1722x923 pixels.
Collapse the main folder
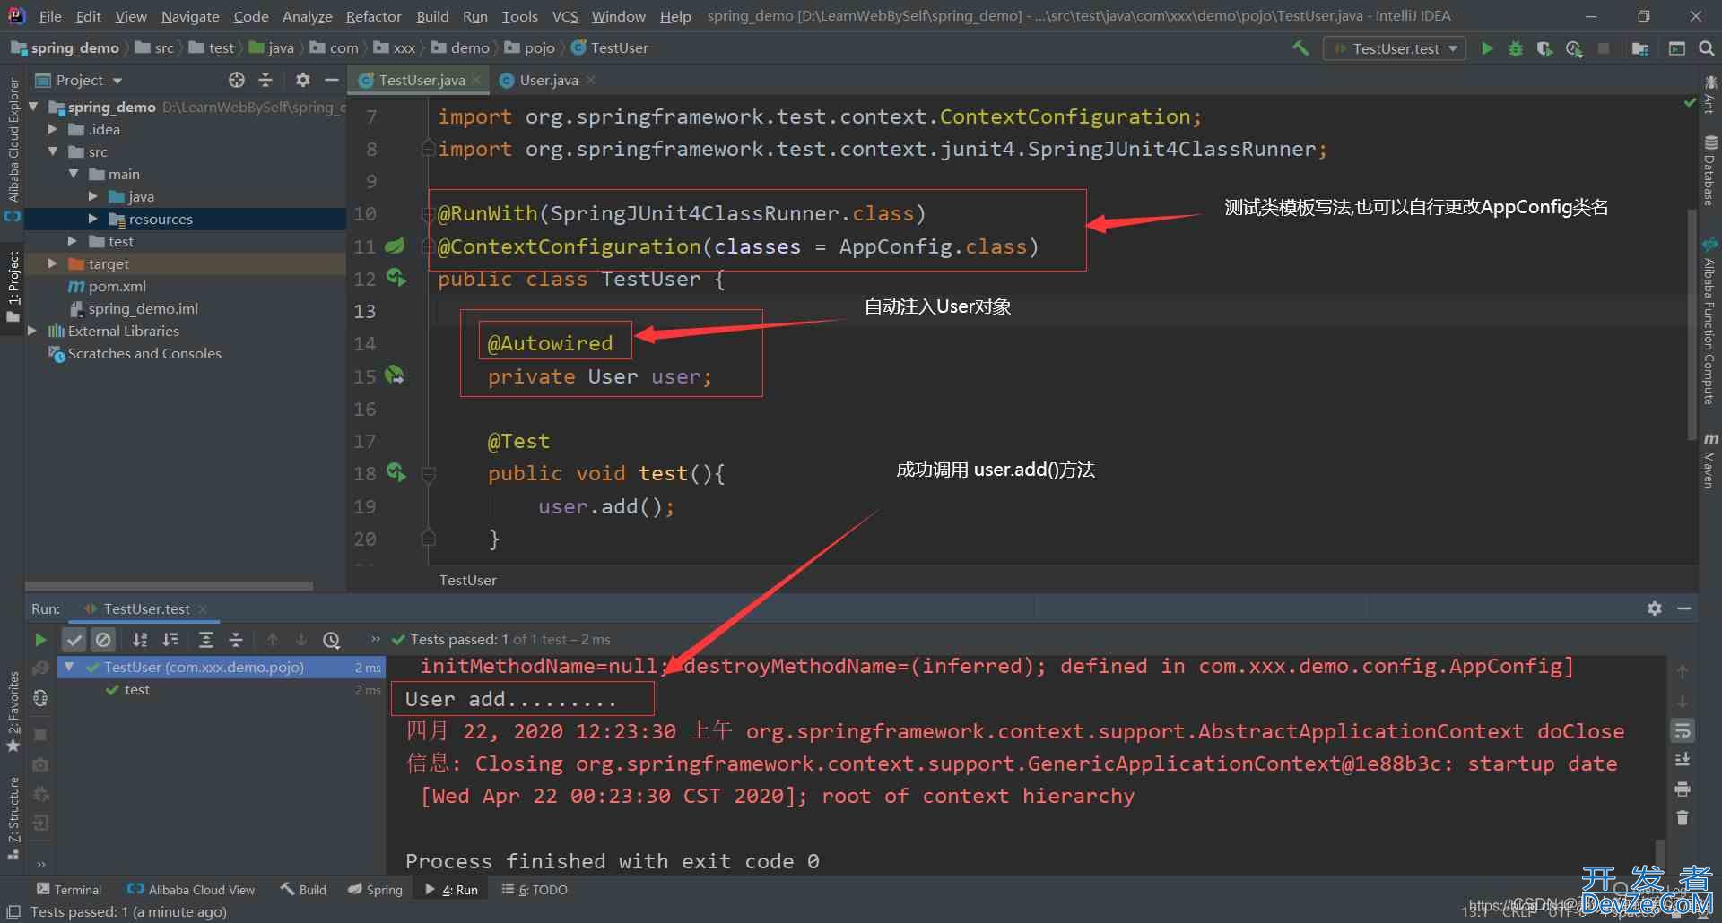point(74,174)
